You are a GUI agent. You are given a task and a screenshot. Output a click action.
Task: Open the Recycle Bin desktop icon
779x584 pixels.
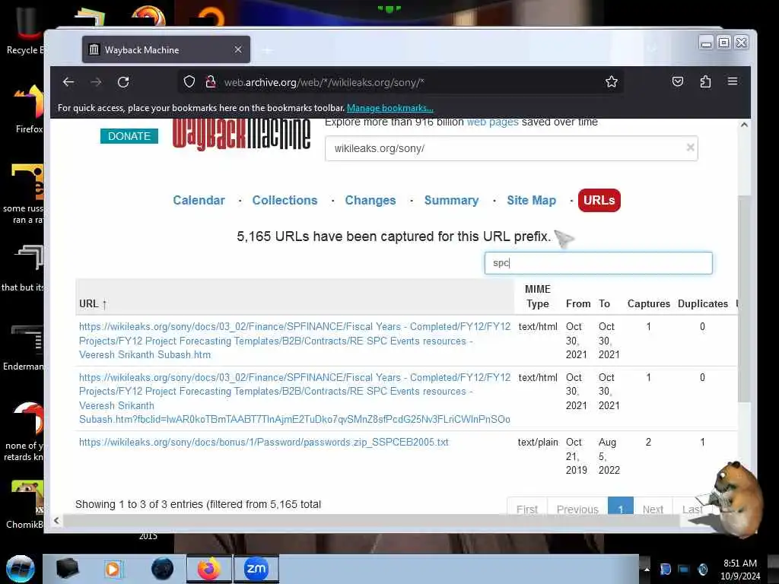(24, 30)
